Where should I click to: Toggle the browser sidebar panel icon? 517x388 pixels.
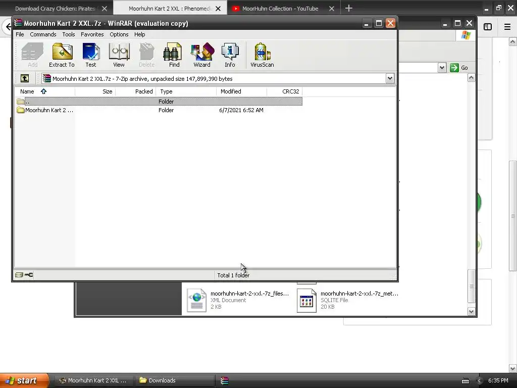[488, 27]
